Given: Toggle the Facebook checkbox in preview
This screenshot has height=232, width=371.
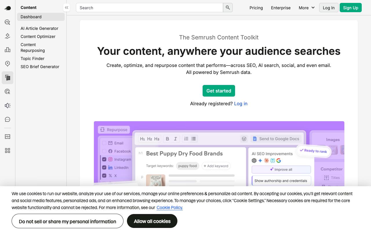Looking at the screenshot, I should (104, 151).
